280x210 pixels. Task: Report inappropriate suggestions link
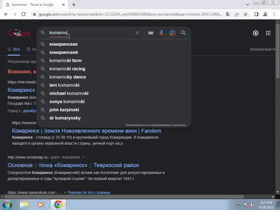(x=155, y=125)
